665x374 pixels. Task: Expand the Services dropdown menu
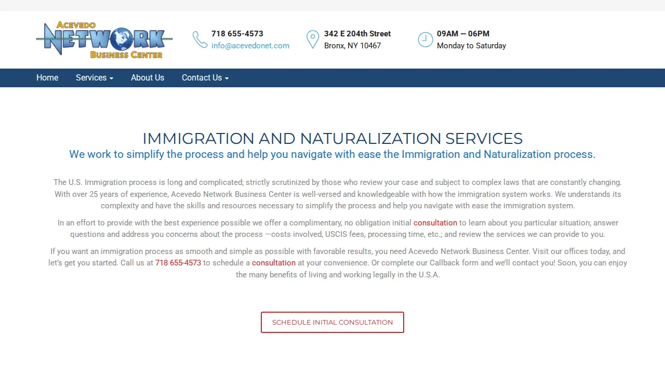95,78
